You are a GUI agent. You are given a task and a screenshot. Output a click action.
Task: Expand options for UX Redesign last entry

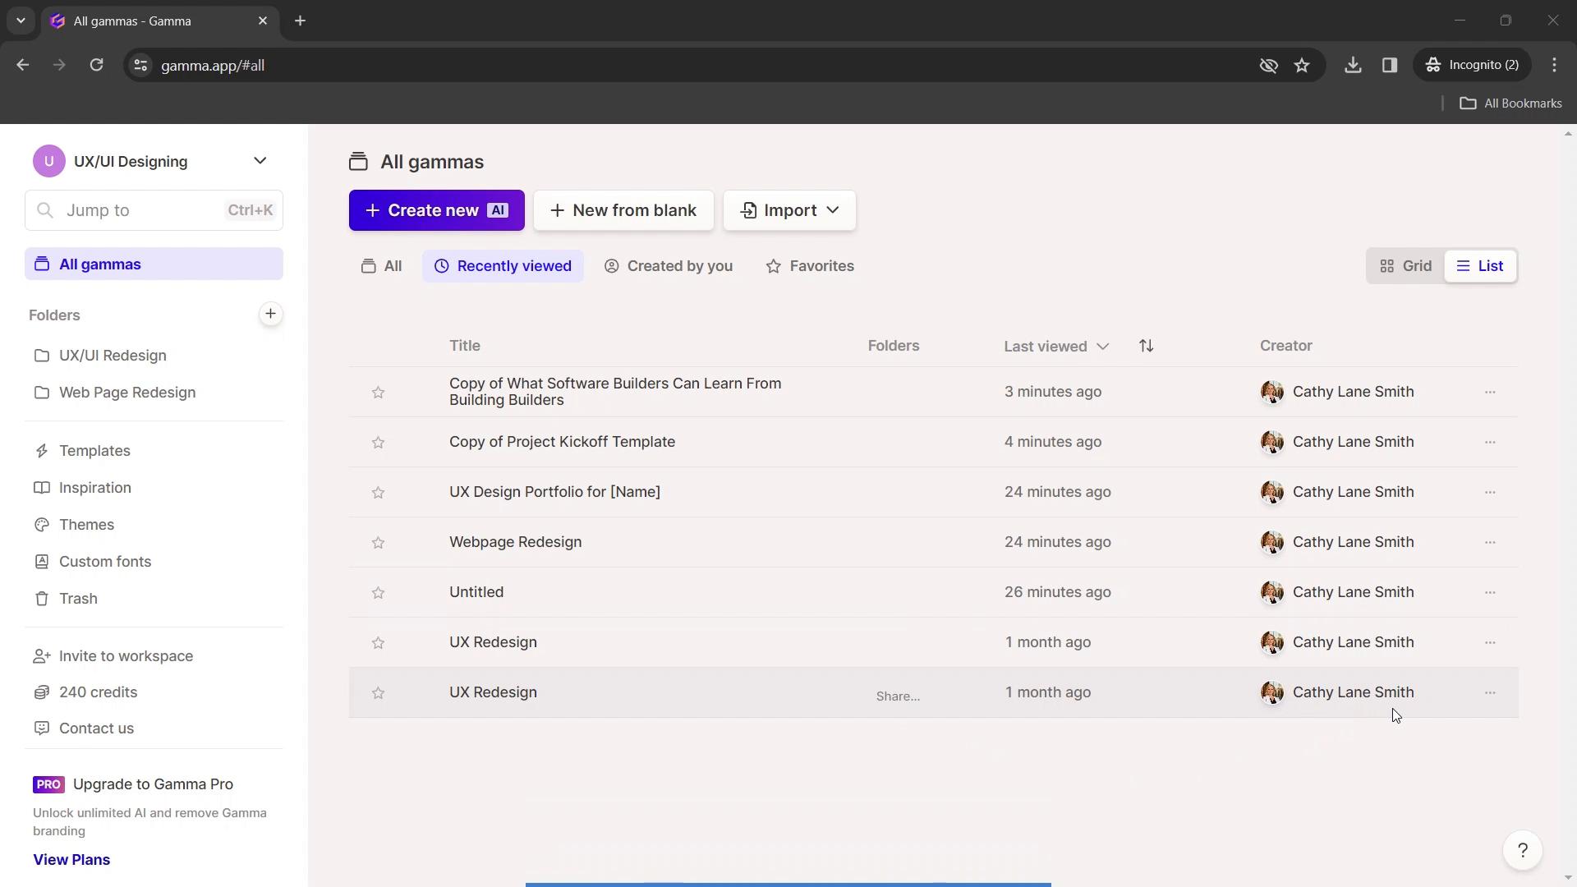pos(1491,692)
